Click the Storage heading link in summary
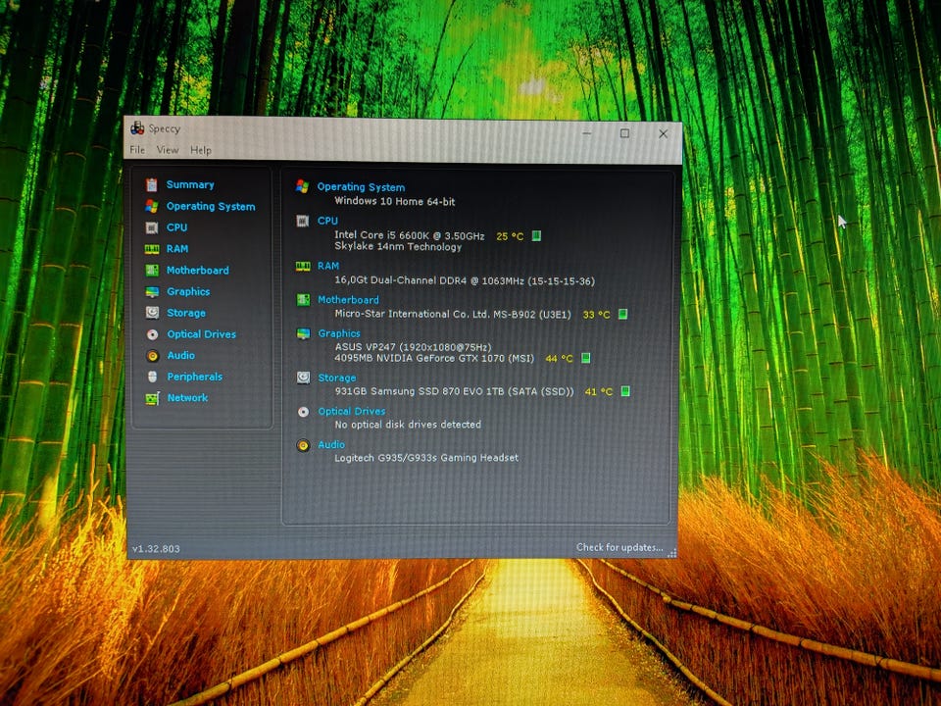The image size is (941, 706). coord(336,378)
